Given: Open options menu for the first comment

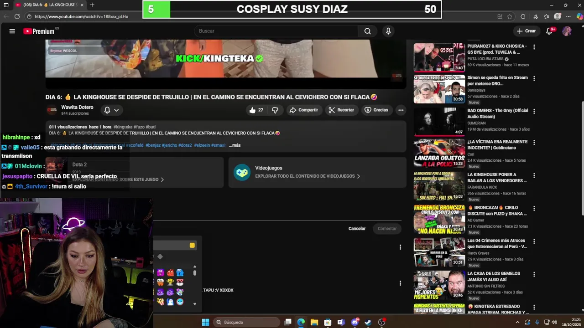Looking at the screenshot, I should click(400, 247).
